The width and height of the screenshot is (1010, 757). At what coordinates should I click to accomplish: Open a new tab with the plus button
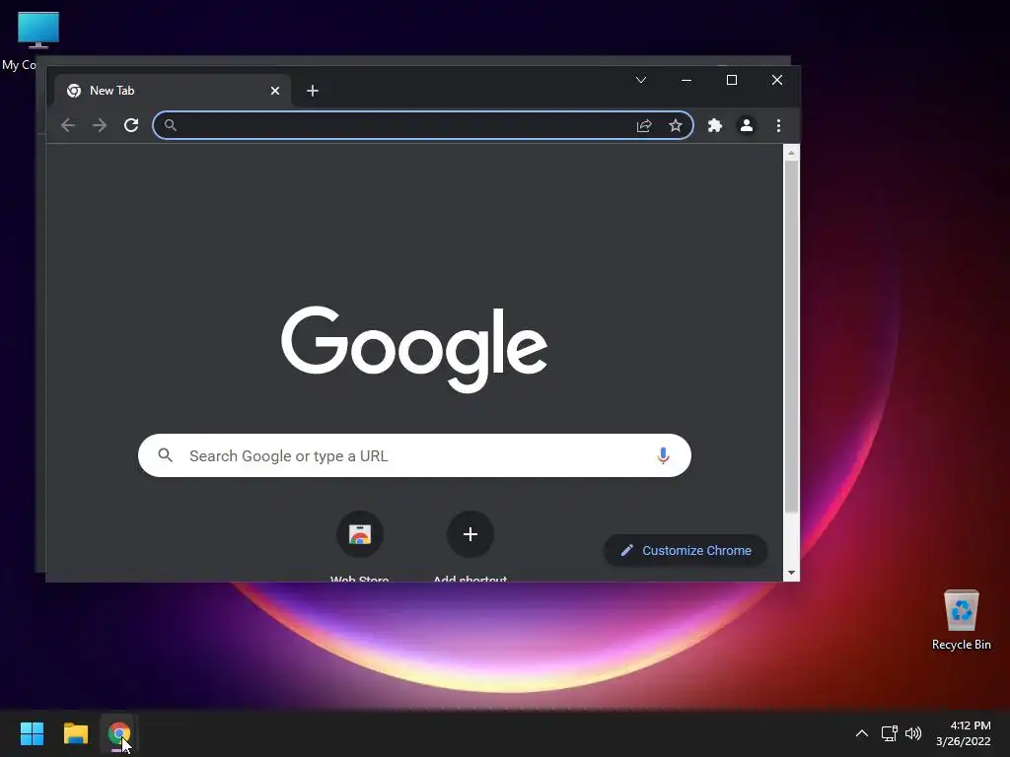click(313, 91)
